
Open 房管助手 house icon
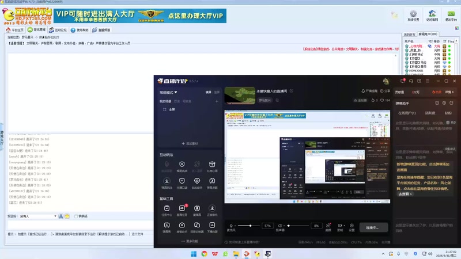tap(182, 225)
